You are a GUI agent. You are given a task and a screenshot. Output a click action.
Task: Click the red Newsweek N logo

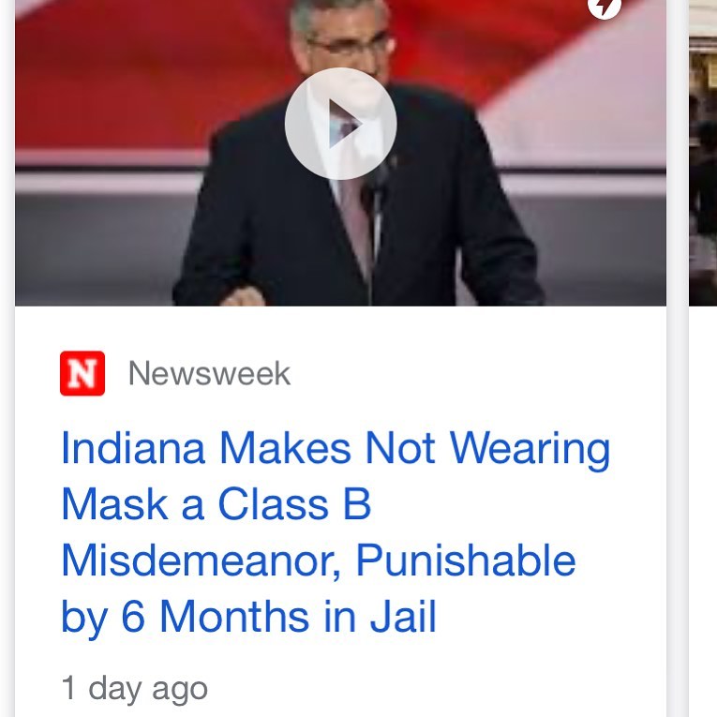[82, 373]
